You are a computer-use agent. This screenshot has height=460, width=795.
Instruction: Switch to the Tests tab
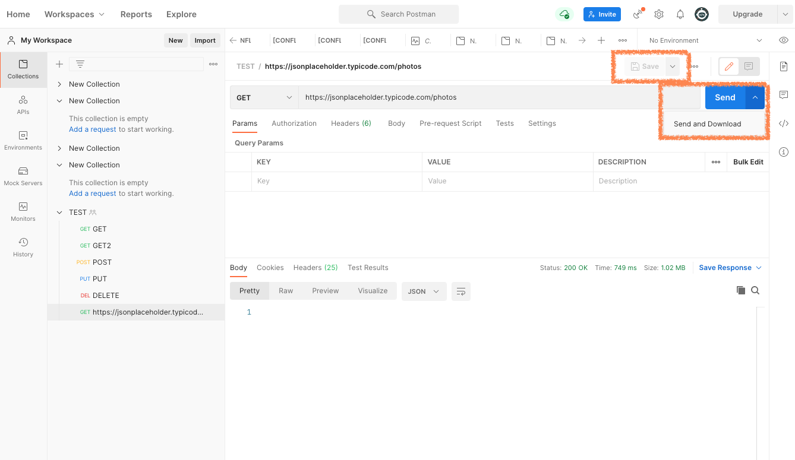(504, 123)
